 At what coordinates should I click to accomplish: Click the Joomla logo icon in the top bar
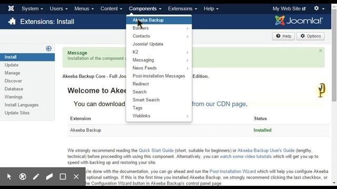(11, 8)
